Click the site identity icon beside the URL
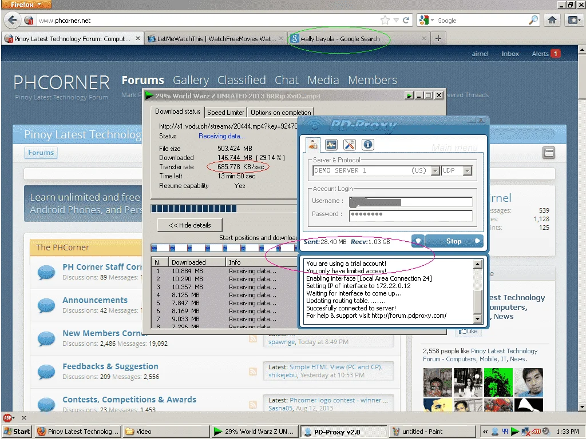Viewport: 586px width, 439px height. 29,21
